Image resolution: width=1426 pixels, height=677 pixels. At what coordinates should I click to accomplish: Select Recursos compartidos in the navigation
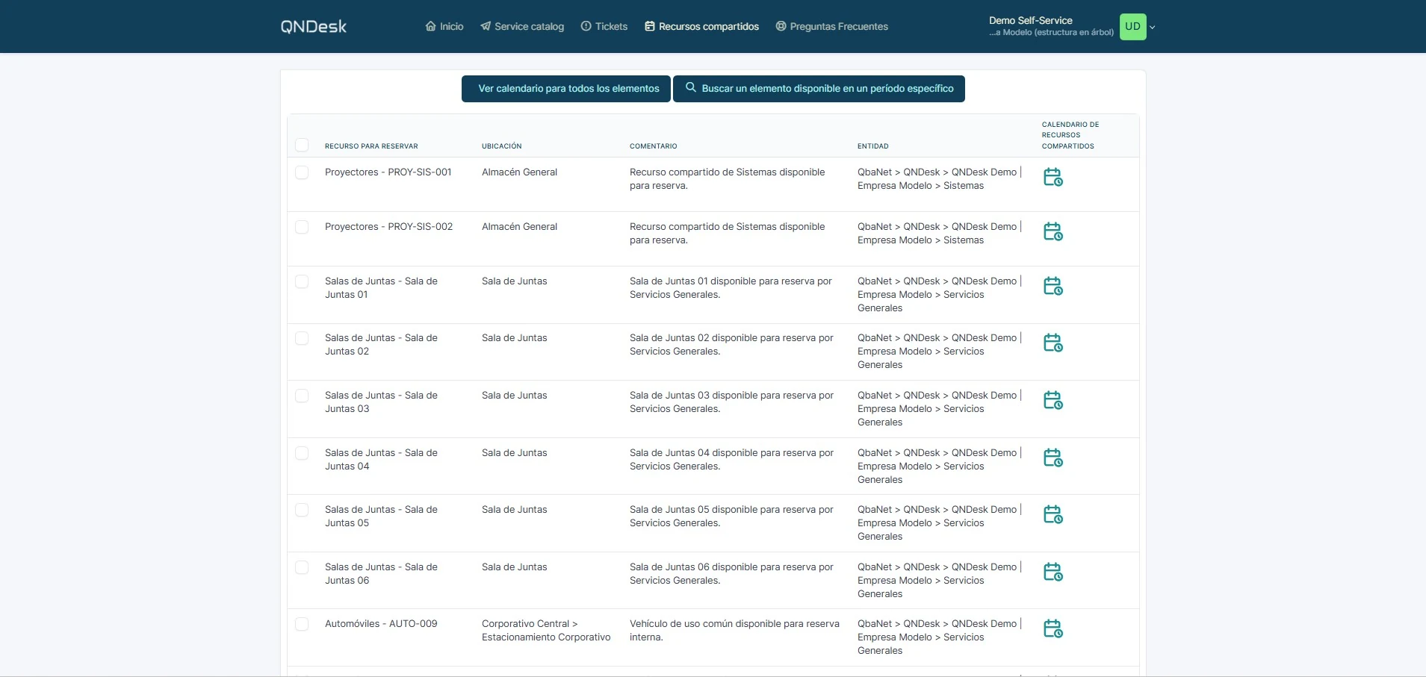[x=702, y=27]
